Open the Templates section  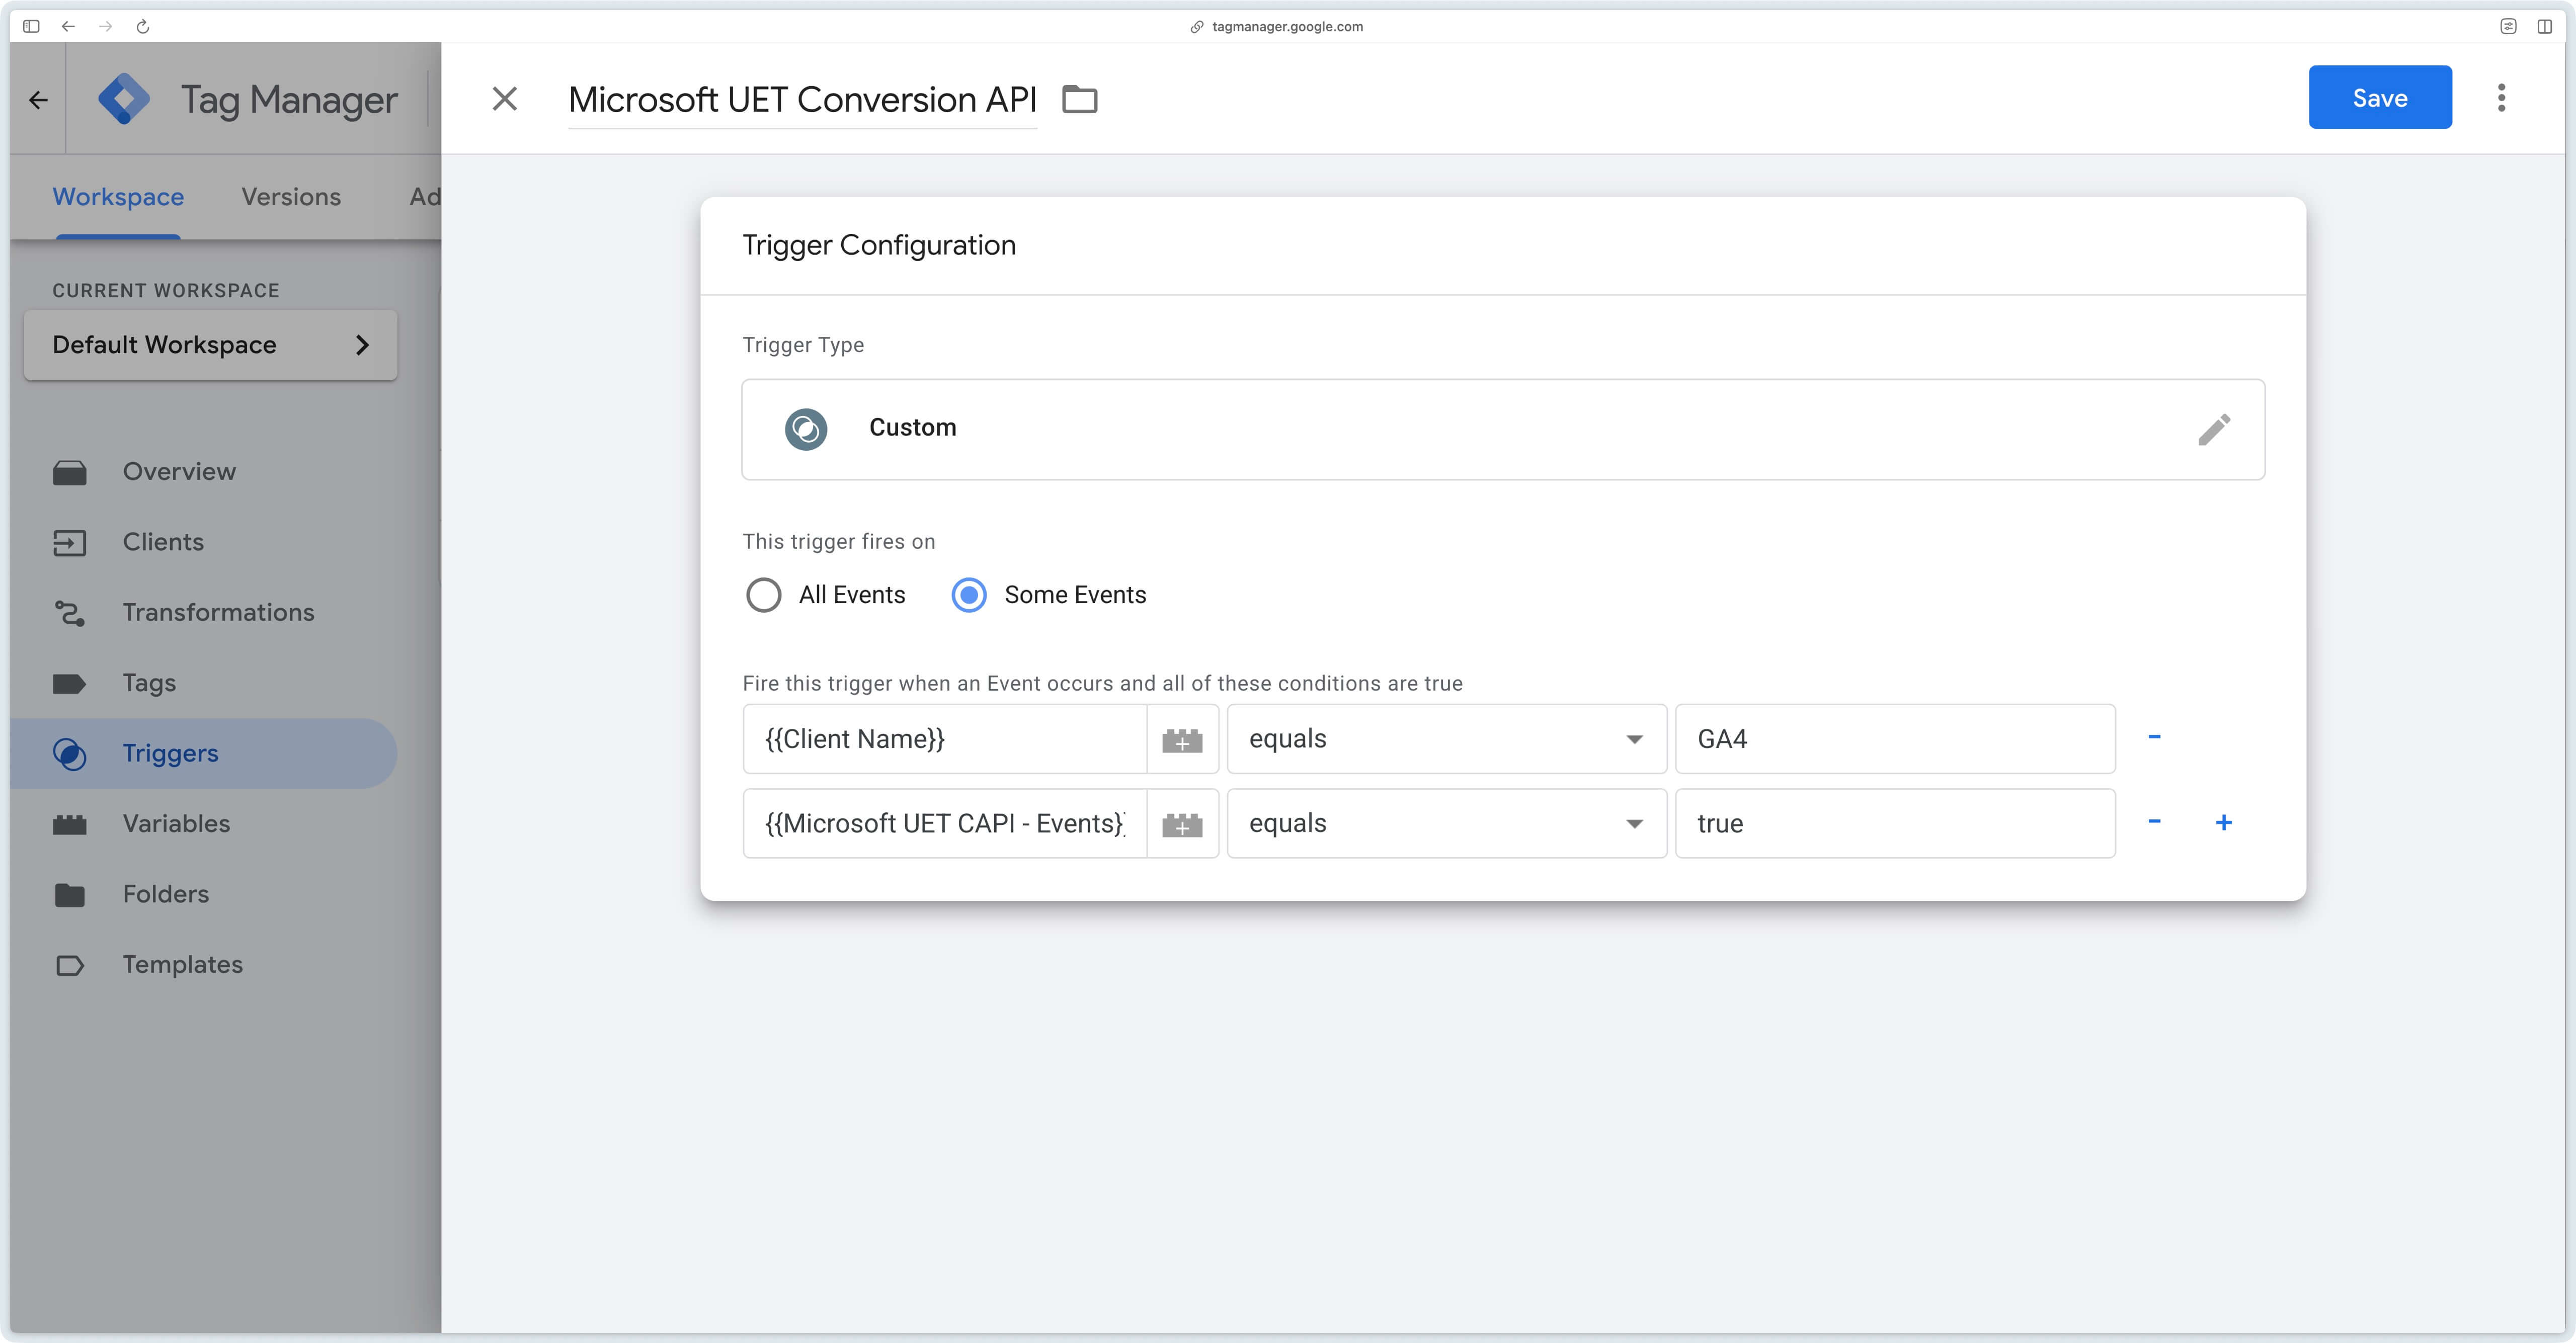(x=182, y=964)
